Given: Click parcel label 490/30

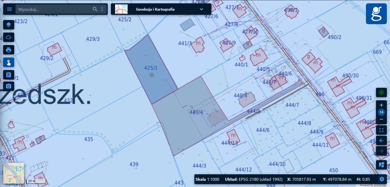Looking at the screenshot, I should (x=350, y=75).
